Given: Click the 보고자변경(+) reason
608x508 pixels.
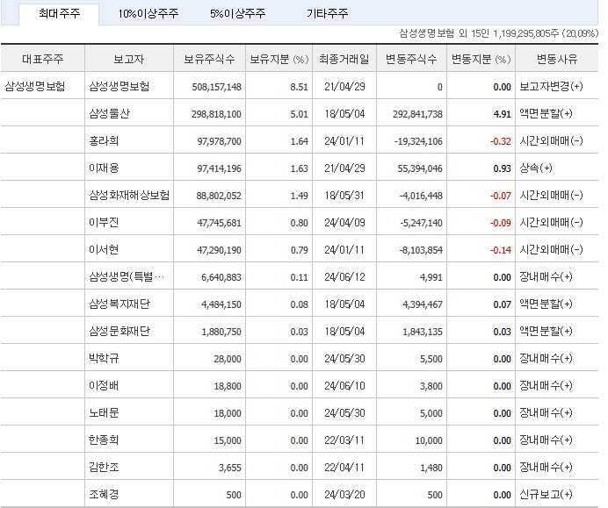Looking at the screenshot, I should tap(551, 86).
